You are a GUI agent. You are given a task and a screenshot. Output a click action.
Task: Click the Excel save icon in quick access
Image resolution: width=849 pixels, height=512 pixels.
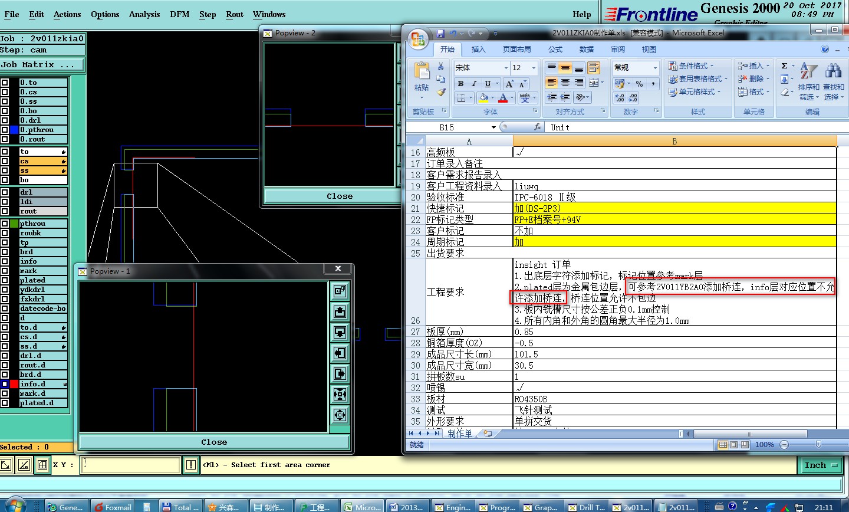point(440,34)
